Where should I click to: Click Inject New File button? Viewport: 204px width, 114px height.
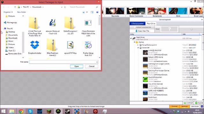pyautogui.click(x=142, y=31)
